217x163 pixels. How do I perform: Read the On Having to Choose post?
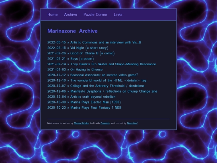(86, 70)
